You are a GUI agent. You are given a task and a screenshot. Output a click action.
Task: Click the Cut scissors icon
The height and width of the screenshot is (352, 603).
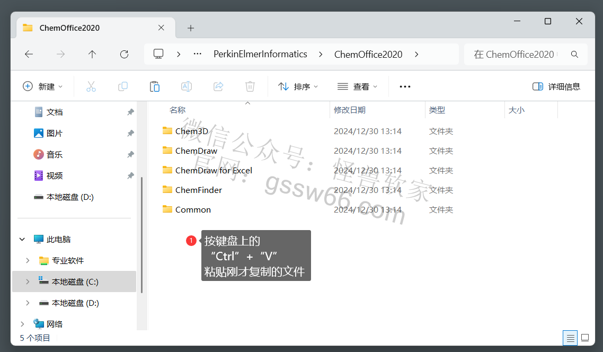point(91,86)
